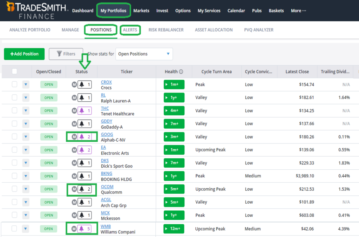Viewport: 359px width, 237px height.
Task: Open the Markets navigation item
Action: point(141,11)
